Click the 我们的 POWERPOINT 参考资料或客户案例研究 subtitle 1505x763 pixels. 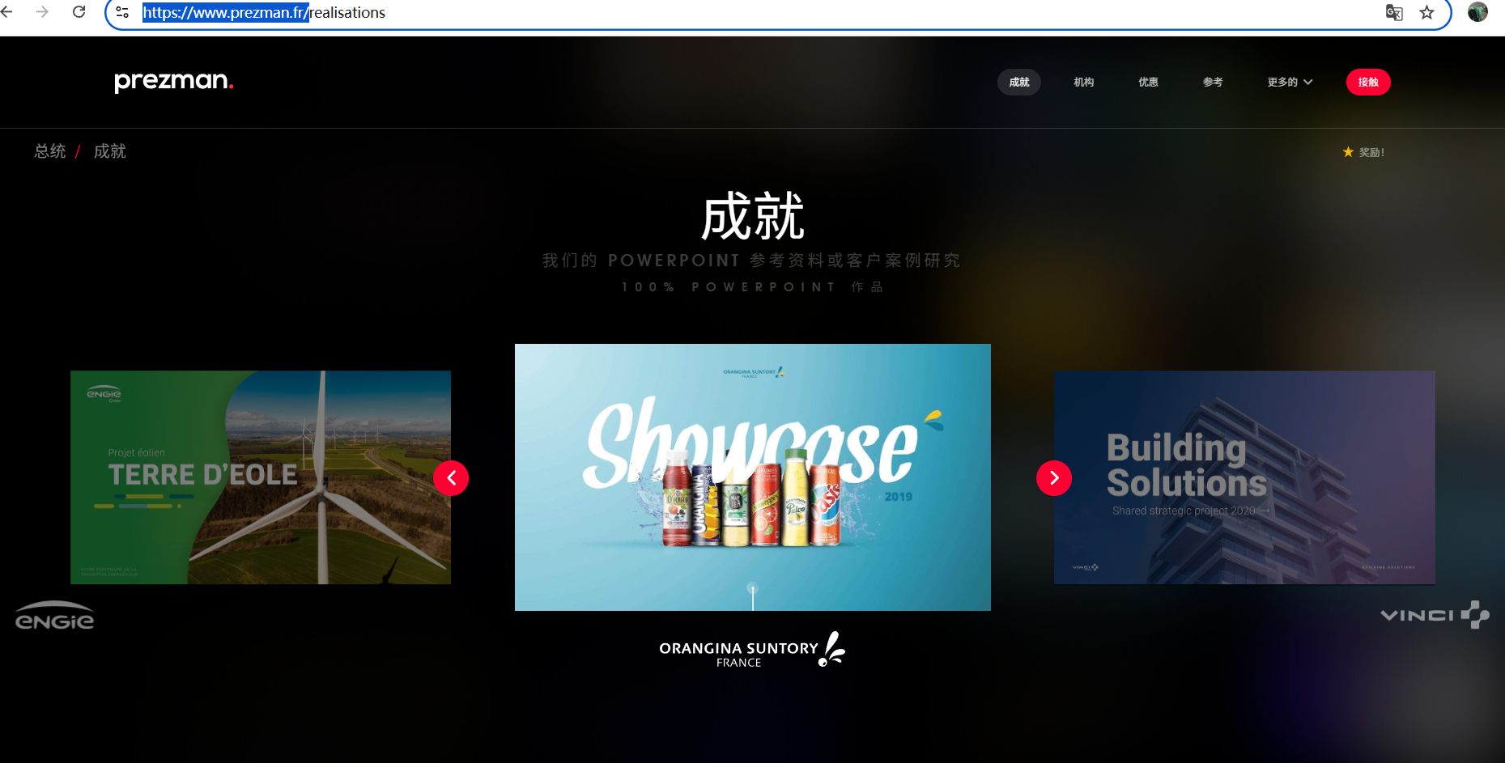(x=751, y=261)
